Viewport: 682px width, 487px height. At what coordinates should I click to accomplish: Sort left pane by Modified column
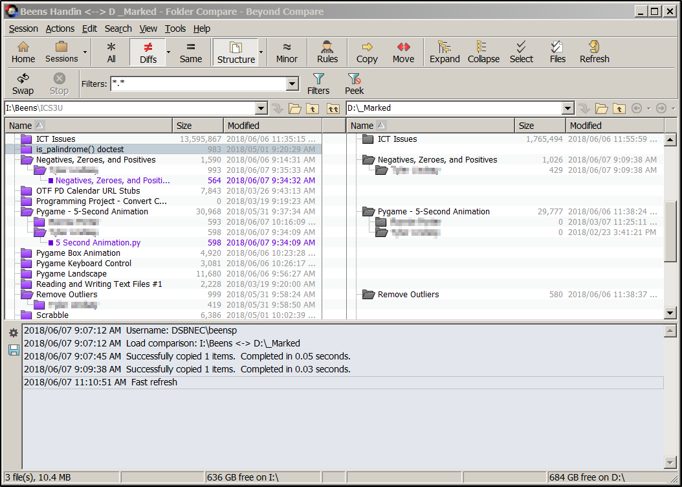tap(272, 126)
